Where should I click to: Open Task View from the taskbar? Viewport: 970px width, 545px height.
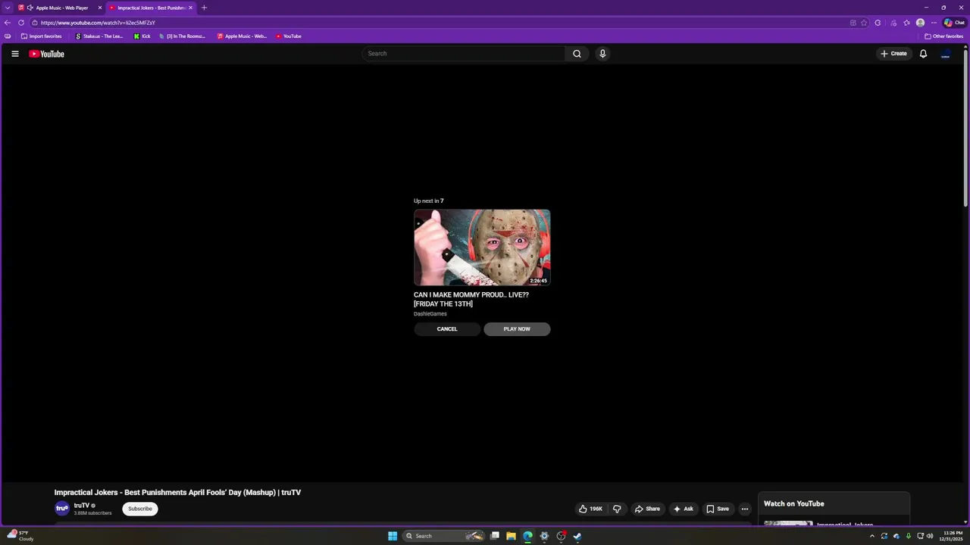pyautogui.click(x=495, y=536)
